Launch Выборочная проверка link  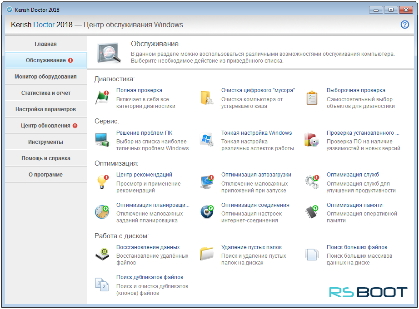point(356,90)
